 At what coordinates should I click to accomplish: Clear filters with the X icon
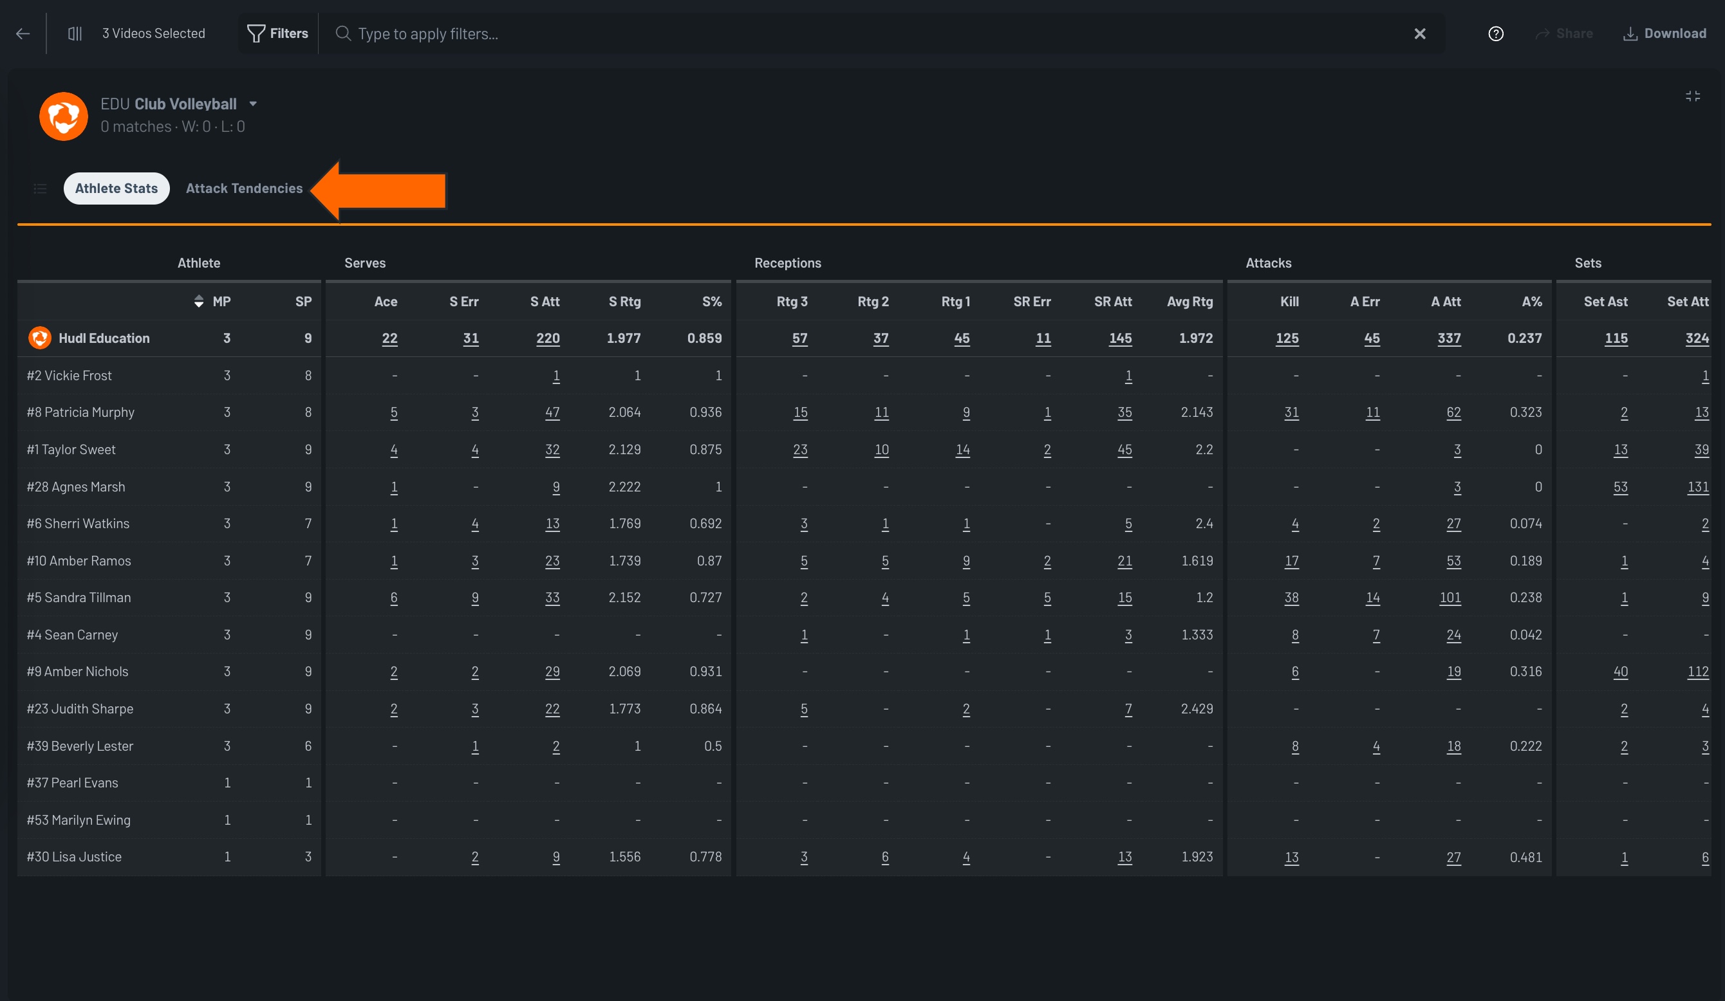click(1421, 33)
